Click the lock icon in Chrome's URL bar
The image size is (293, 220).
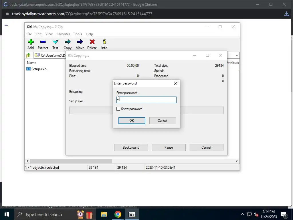(x=7, y=14)
